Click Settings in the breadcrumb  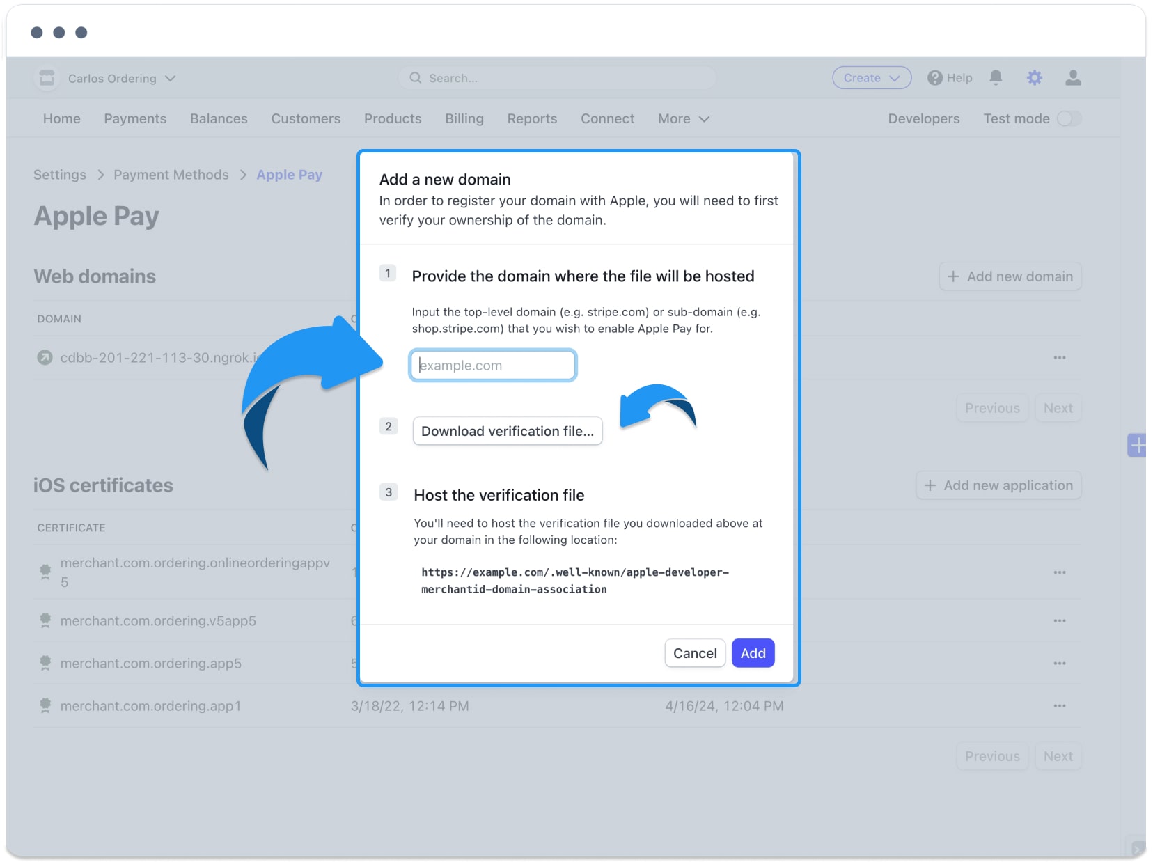[x=60, y=175]
